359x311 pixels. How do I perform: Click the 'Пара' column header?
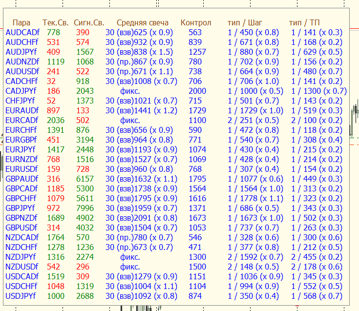pyautogui.click(x=21, y=23)
